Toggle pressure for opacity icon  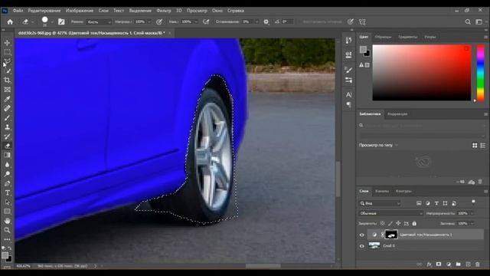(159, 22)
